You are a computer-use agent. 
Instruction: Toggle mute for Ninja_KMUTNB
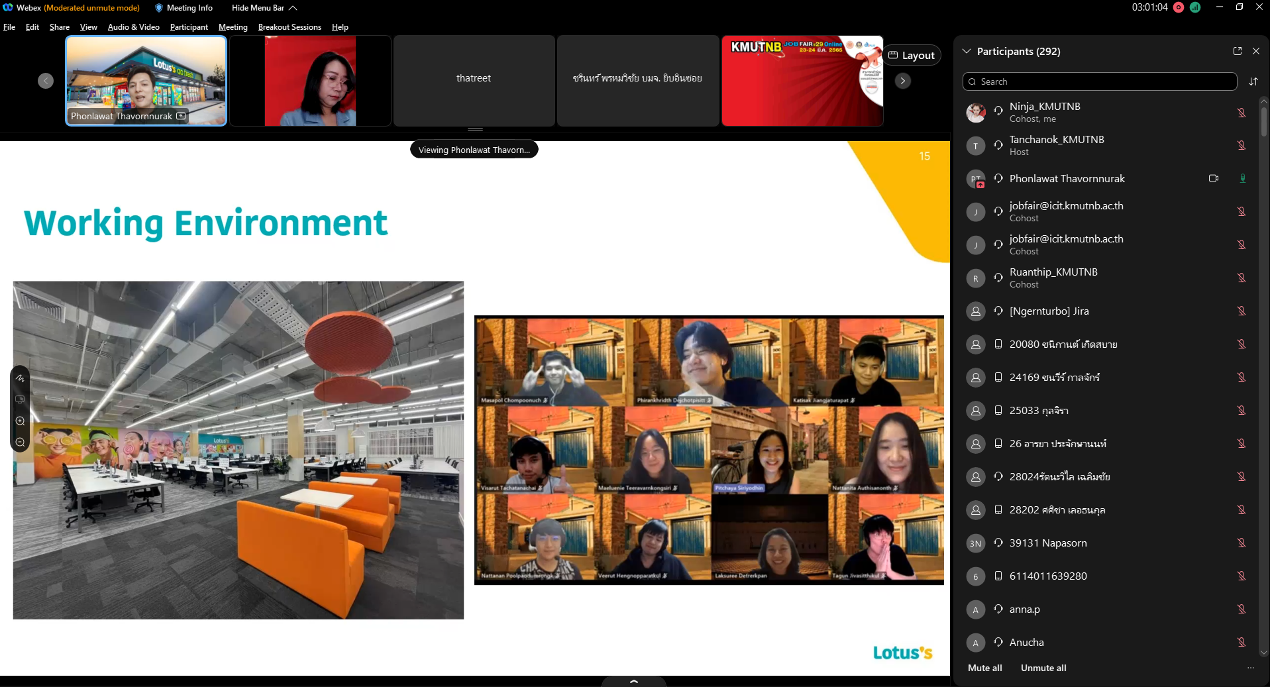1242,113
